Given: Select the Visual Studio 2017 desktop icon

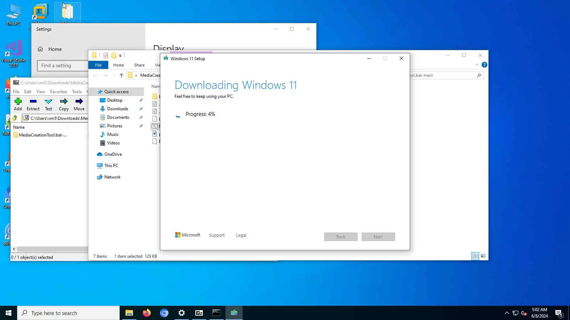Looking at the screenshot, I should tap(14, 54).
